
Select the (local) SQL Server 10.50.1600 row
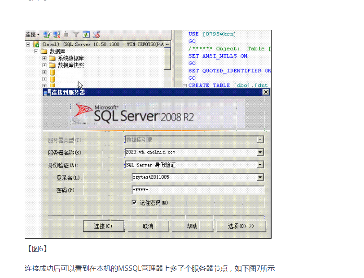(103, 44)
